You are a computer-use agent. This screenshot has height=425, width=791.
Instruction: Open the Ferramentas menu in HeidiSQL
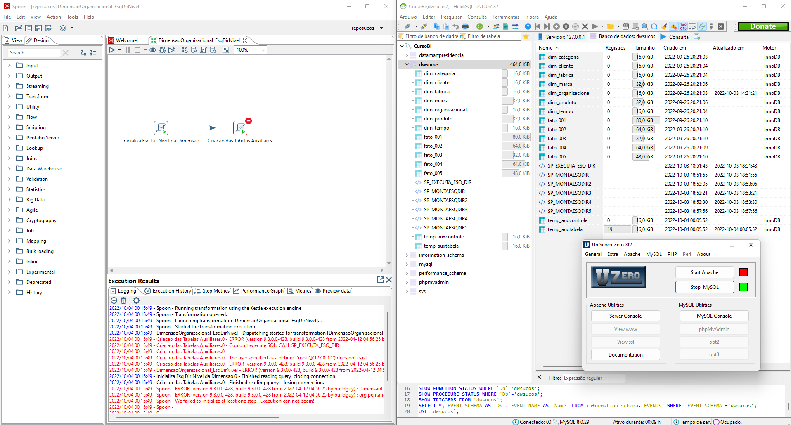point(506,17)
